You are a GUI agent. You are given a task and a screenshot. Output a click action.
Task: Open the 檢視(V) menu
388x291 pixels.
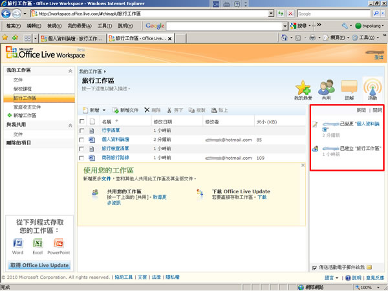(x=54, y=26)
